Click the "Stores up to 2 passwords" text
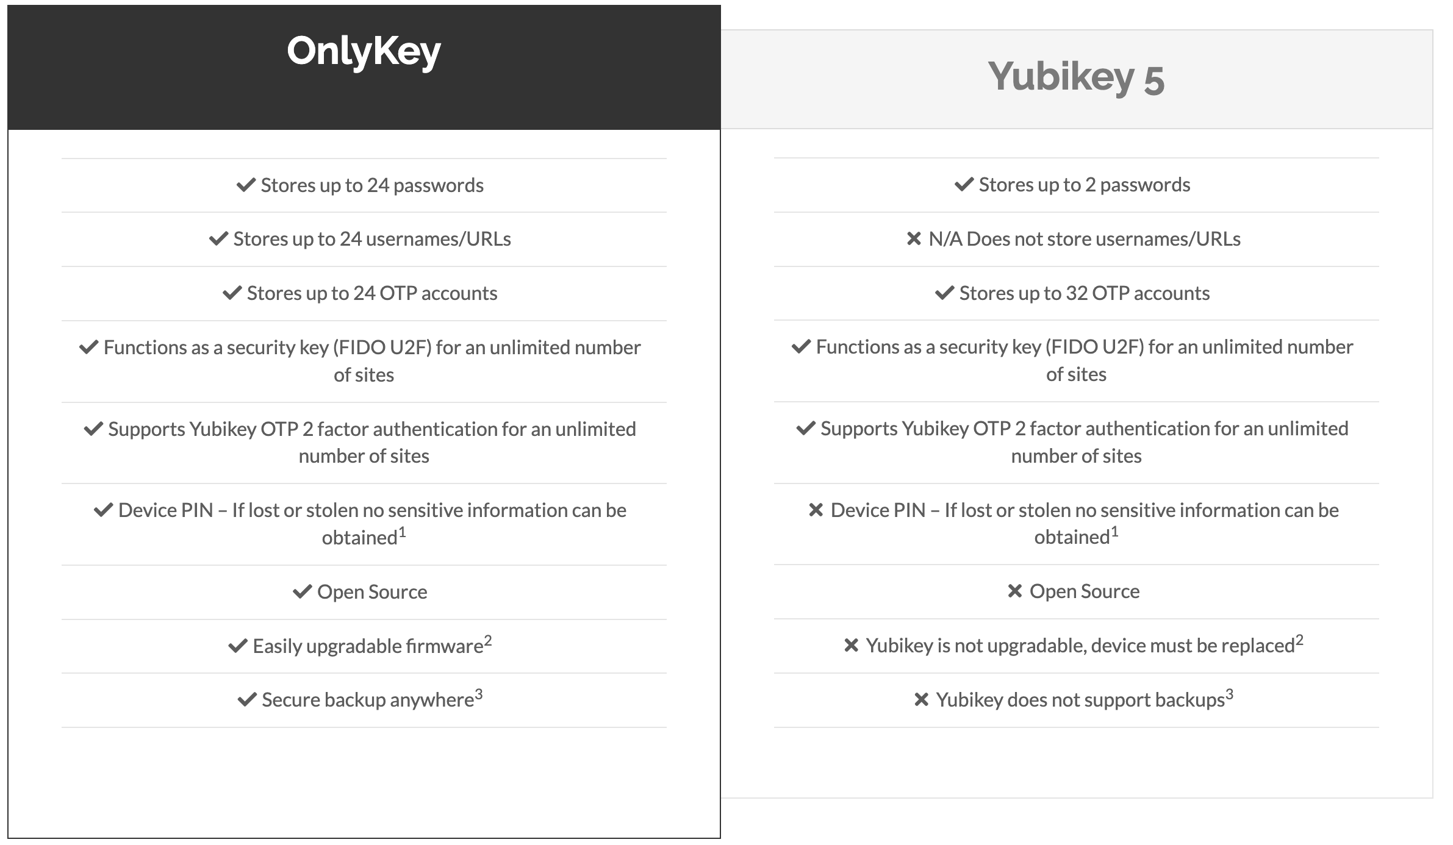 (1084, 185)
